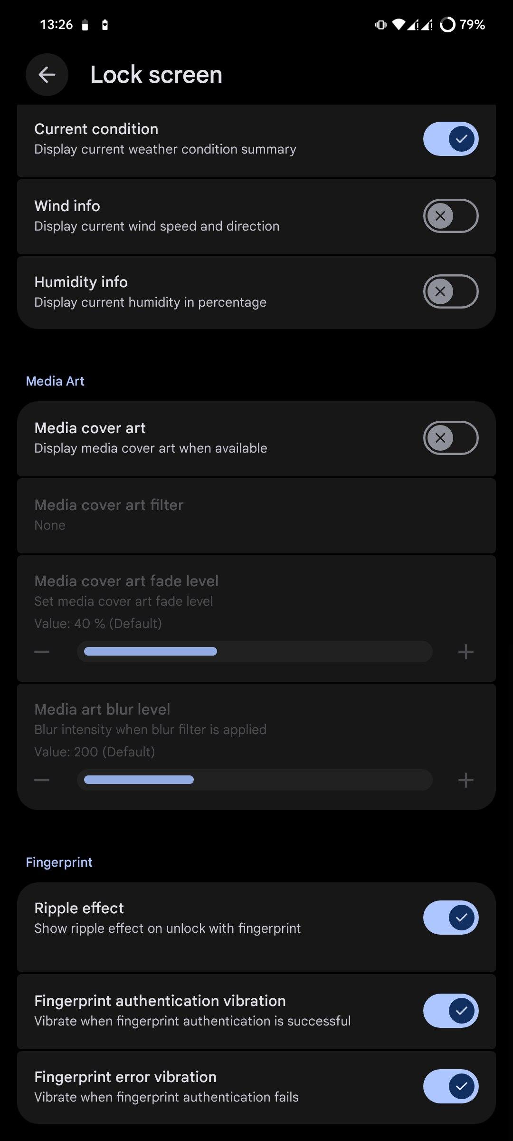Disable Fingerprint authentication vibration switch

pyautogui.click(x=450, y=1011)
